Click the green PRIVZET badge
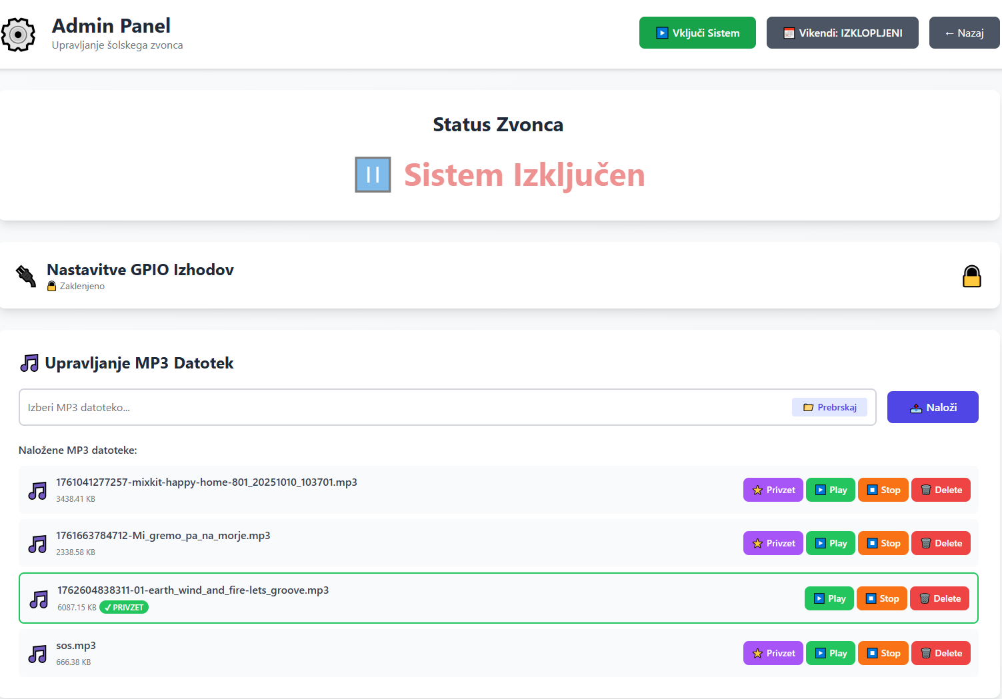Viewport: 1002px width, 699px height. coord(124,608)
